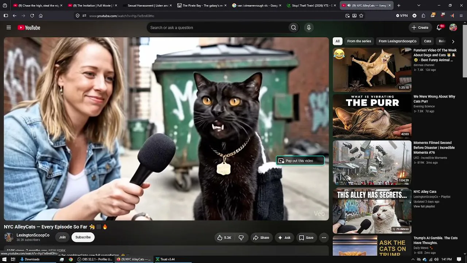
Task: Toggle the browser sidebar icon
Action: point(6,16)
